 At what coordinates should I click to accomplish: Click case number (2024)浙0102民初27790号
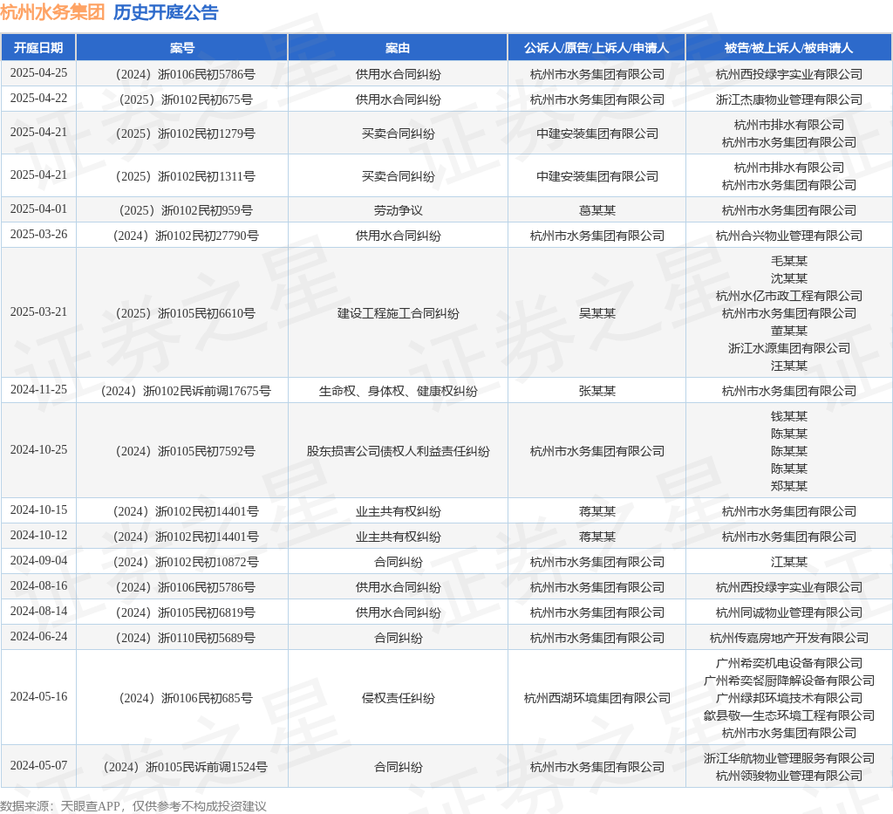(x=186, y=236)
